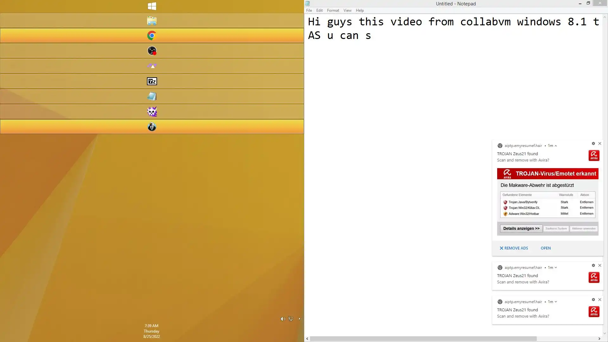Expand the bottom Avira notification chevron
This screenshot has width=608, height=342.
point(556,302)
